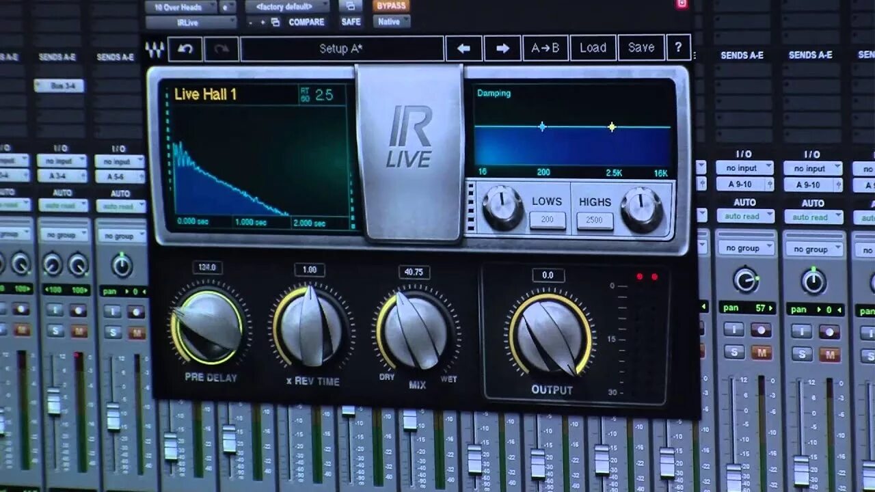
Task: Open the 10 Over Heads track selector
Action: click(181, 7)
